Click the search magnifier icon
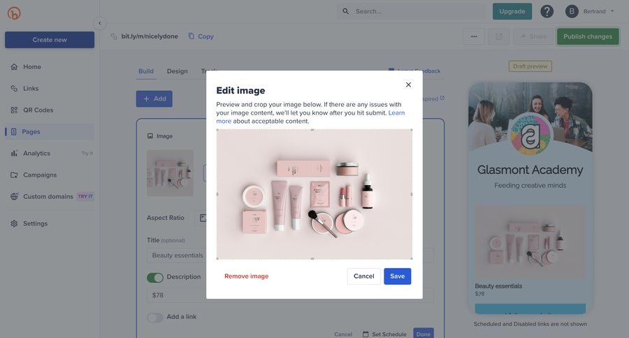This screenshot has height=338, width=629. (345, 11)
